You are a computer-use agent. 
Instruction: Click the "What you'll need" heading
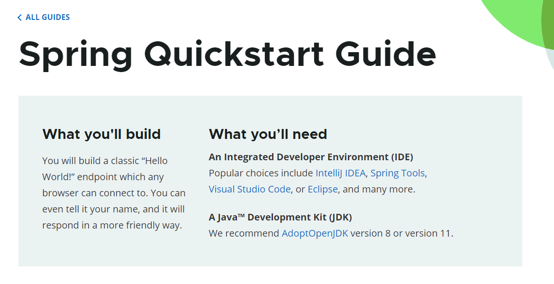coord(268,134)
